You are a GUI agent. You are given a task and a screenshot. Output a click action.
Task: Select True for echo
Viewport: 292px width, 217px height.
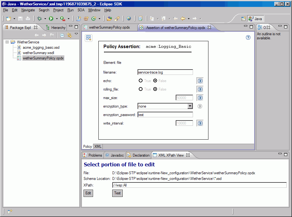point(141,81)
